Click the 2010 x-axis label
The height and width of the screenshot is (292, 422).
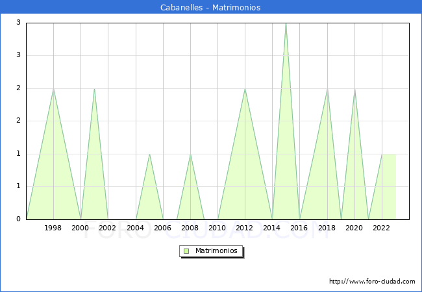pyautogui.click(x=217, y=228)
